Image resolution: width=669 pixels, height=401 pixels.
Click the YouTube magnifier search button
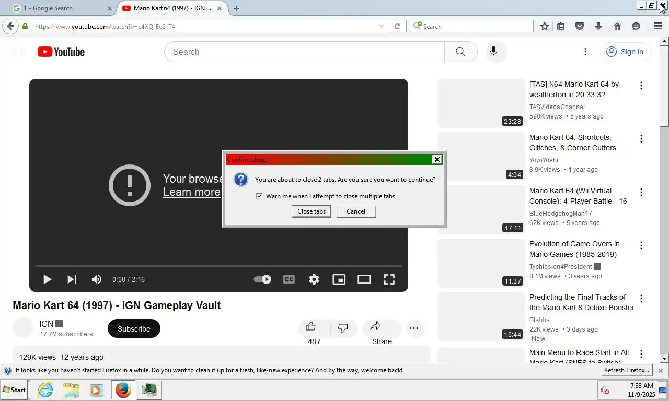pyautogui.click(x=460, y=52)
